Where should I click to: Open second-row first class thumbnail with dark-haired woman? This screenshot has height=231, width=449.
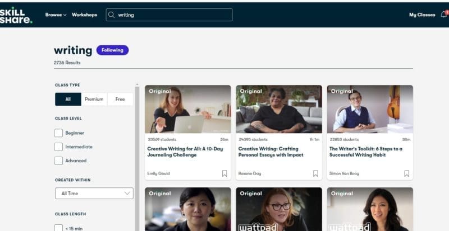(x=188, y=209)
